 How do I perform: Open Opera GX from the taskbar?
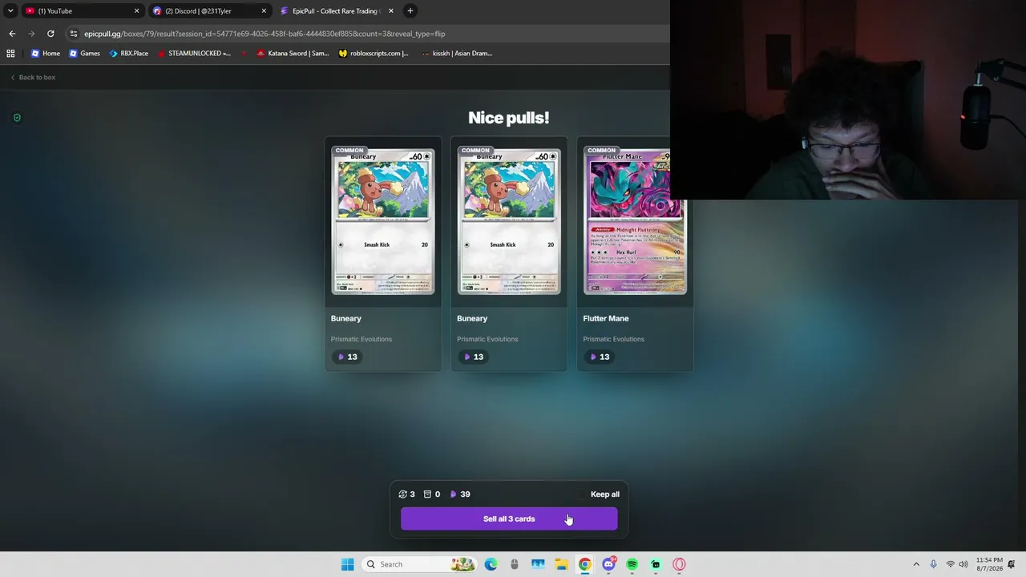click(680, 564)
